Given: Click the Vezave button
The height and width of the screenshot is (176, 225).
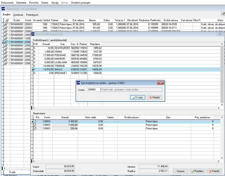Looking at the screenshot, I should coord(180,171).
